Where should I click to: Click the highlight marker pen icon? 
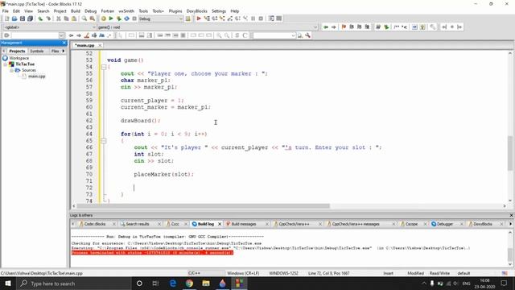(87, 35)
